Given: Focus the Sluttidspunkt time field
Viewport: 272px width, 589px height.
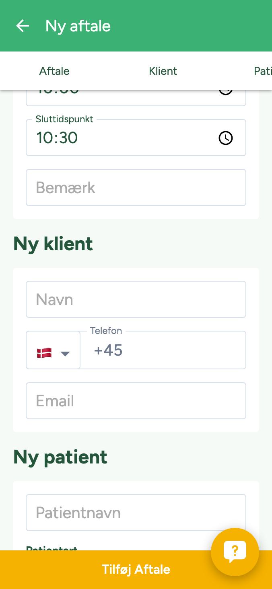Looking at the screenshot, I should (x=121, y=138).
